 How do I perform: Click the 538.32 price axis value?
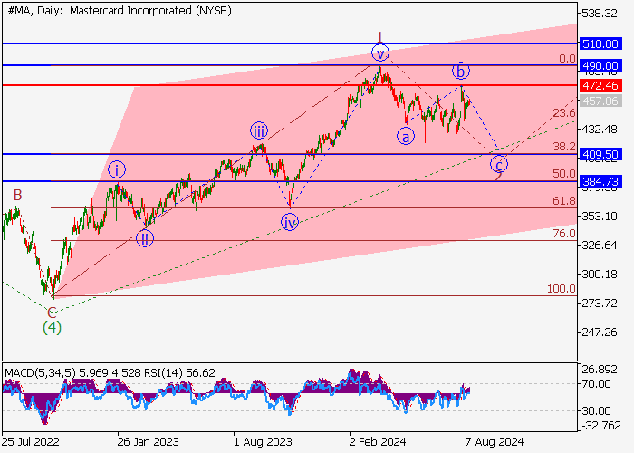[600, 14]
